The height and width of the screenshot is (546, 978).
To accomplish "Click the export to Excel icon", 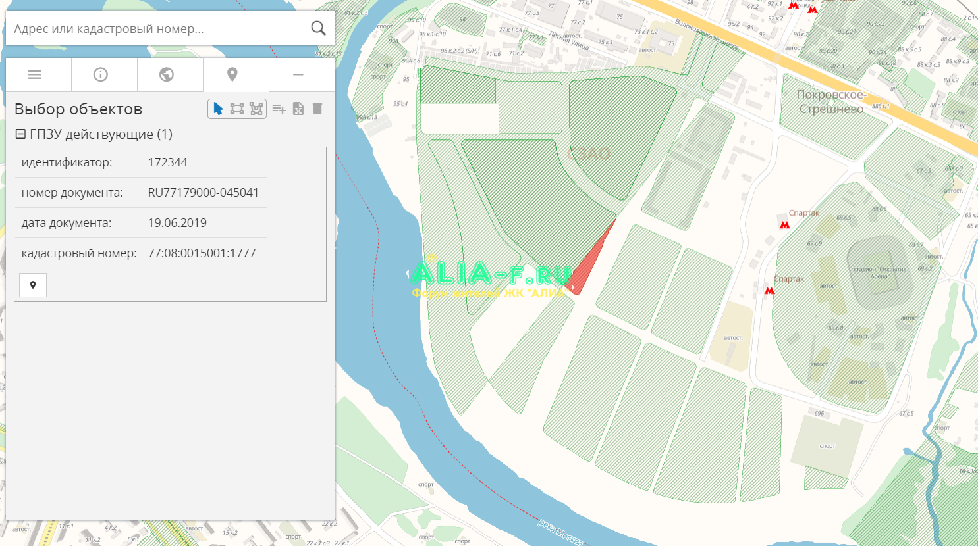I will click(x=298, y=109).
